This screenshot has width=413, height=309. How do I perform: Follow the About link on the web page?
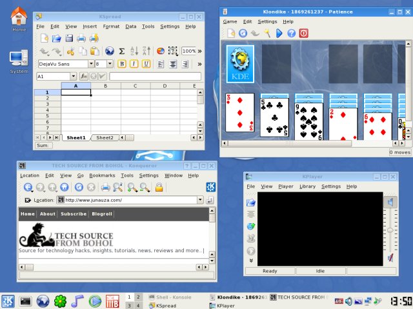pyautogui.click(x=48, y=214)
